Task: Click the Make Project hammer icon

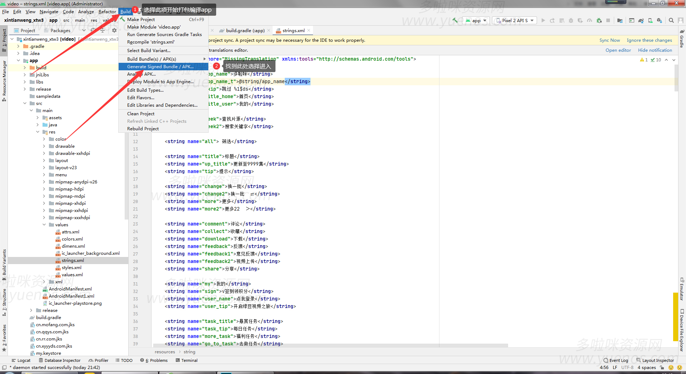Action: tap(455, 20)
